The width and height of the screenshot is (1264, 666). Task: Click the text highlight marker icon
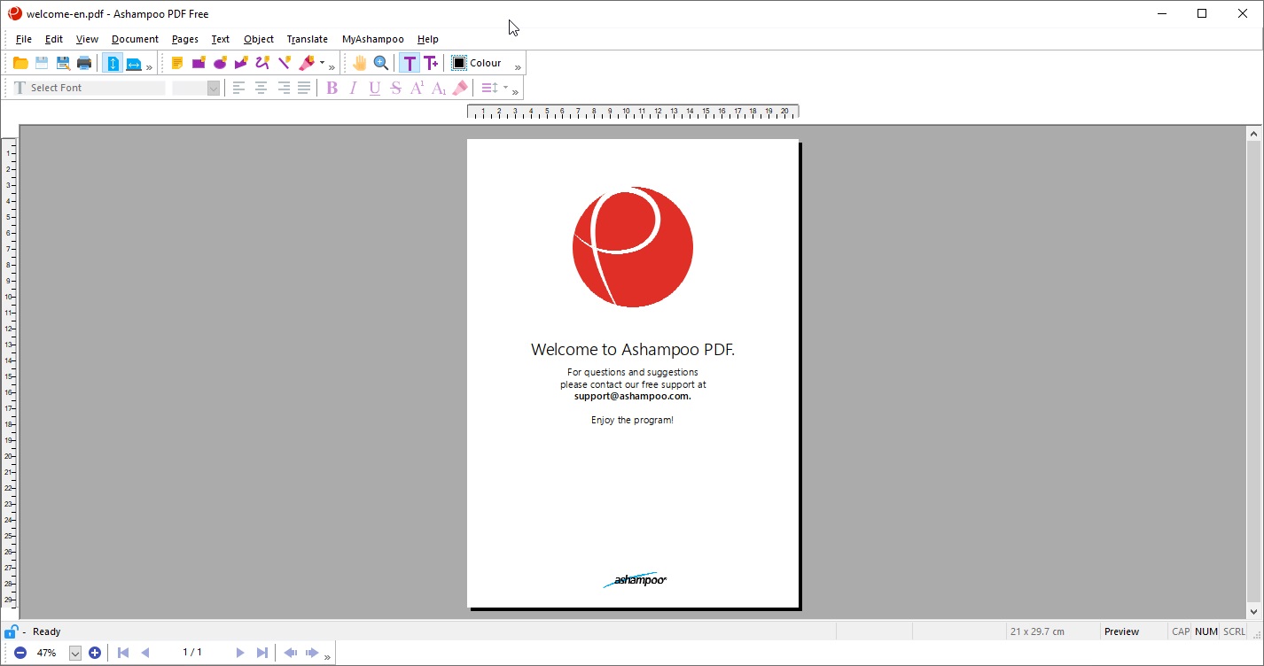pyautogui.click(x=460, y=88)
